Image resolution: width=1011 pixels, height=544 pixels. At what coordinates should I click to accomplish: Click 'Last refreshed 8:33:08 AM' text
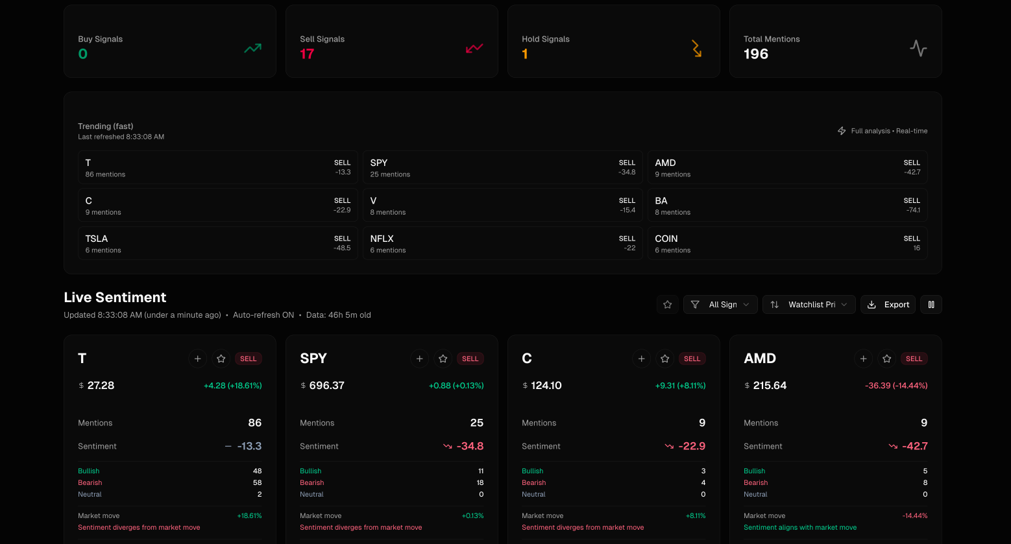point(121,137)
